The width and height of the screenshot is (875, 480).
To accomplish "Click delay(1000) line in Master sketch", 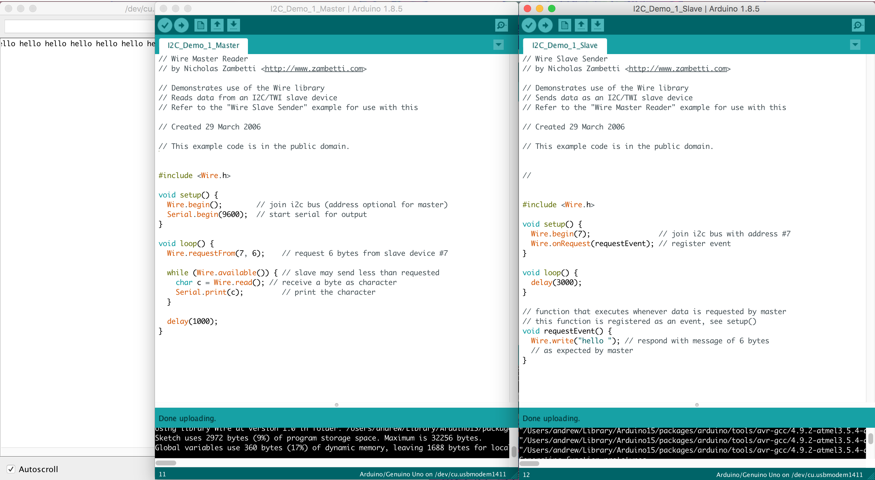I will (192, 321).
